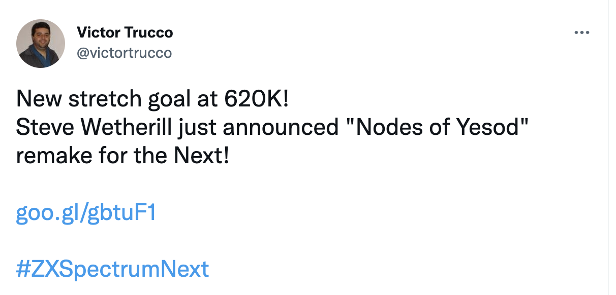The image size is (616, 295).
Task: Click the "remake for the Next!" line
Action: 122,156
